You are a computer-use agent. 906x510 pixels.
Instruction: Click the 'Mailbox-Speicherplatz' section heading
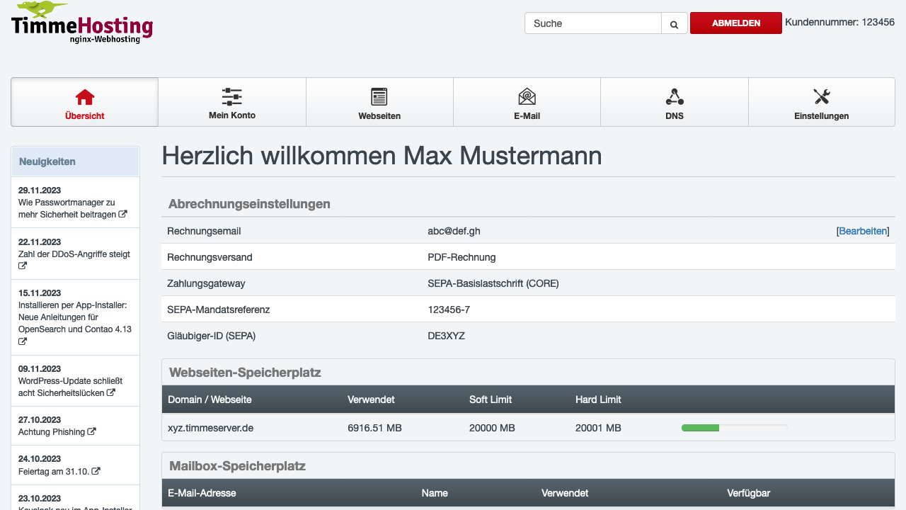point(237,466)
